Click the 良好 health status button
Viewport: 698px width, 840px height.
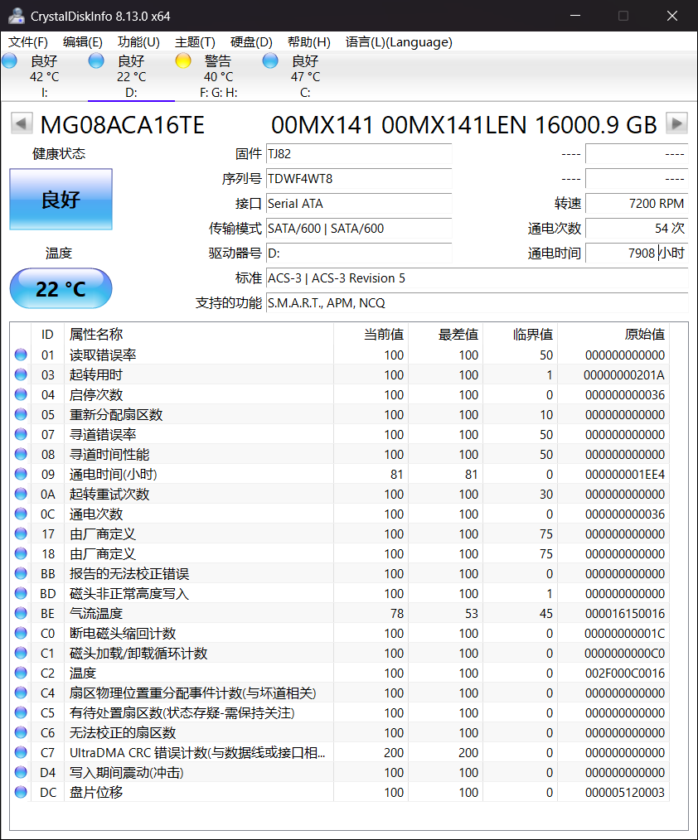pyautogui.click(x=61, y=200)
